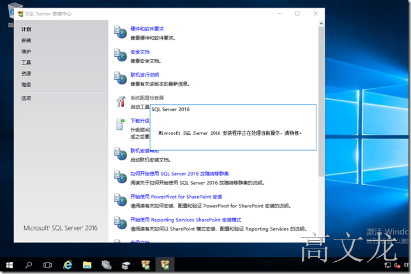The width and height of the screenshot is (411, 274).
Task: Select 资源 in the left navigation
Action: tap(26, 73)
